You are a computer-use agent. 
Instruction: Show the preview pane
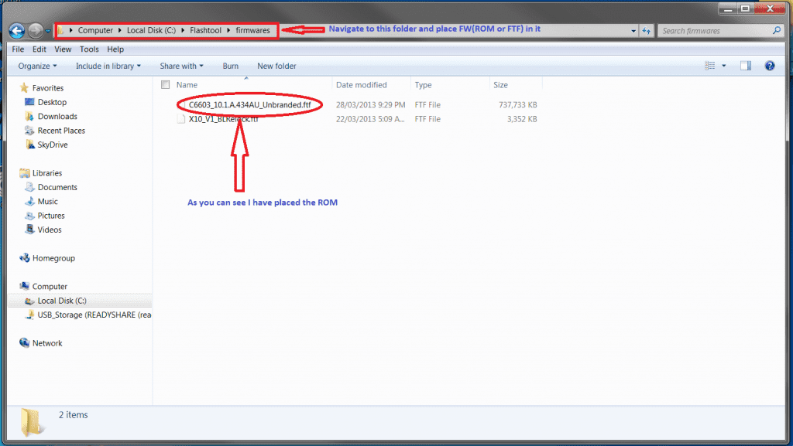click(746, 66)
